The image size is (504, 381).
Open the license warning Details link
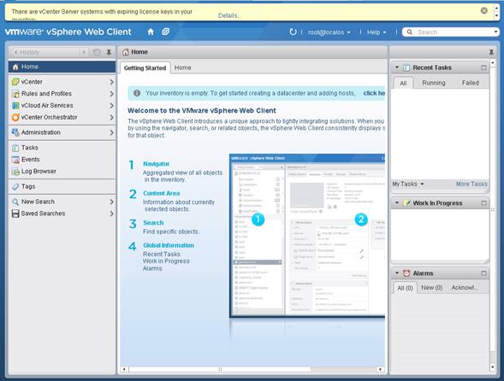tap(229, 15)
